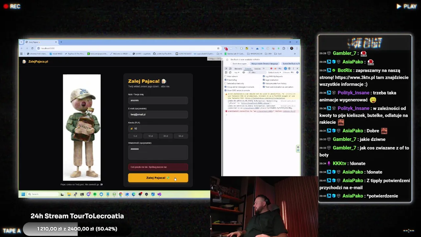Click the Windows taskbar Search box
The height and width of the screenshot is (237, 421).
pos(43,194)
